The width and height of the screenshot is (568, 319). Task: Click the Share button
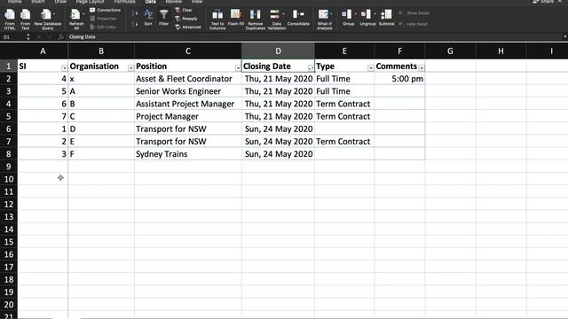pos(543,2)
